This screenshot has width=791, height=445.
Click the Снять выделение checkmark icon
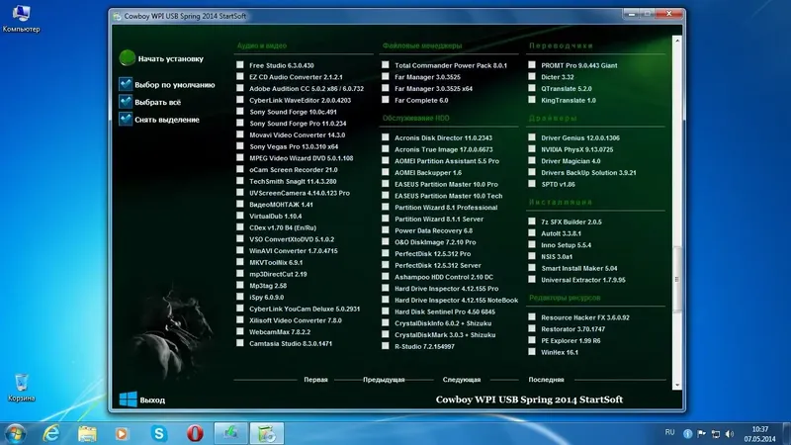click(x=126, y=119)
